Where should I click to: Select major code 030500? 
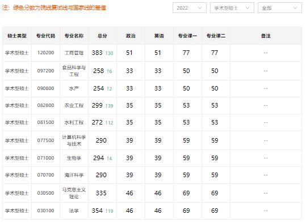point(45,193)
